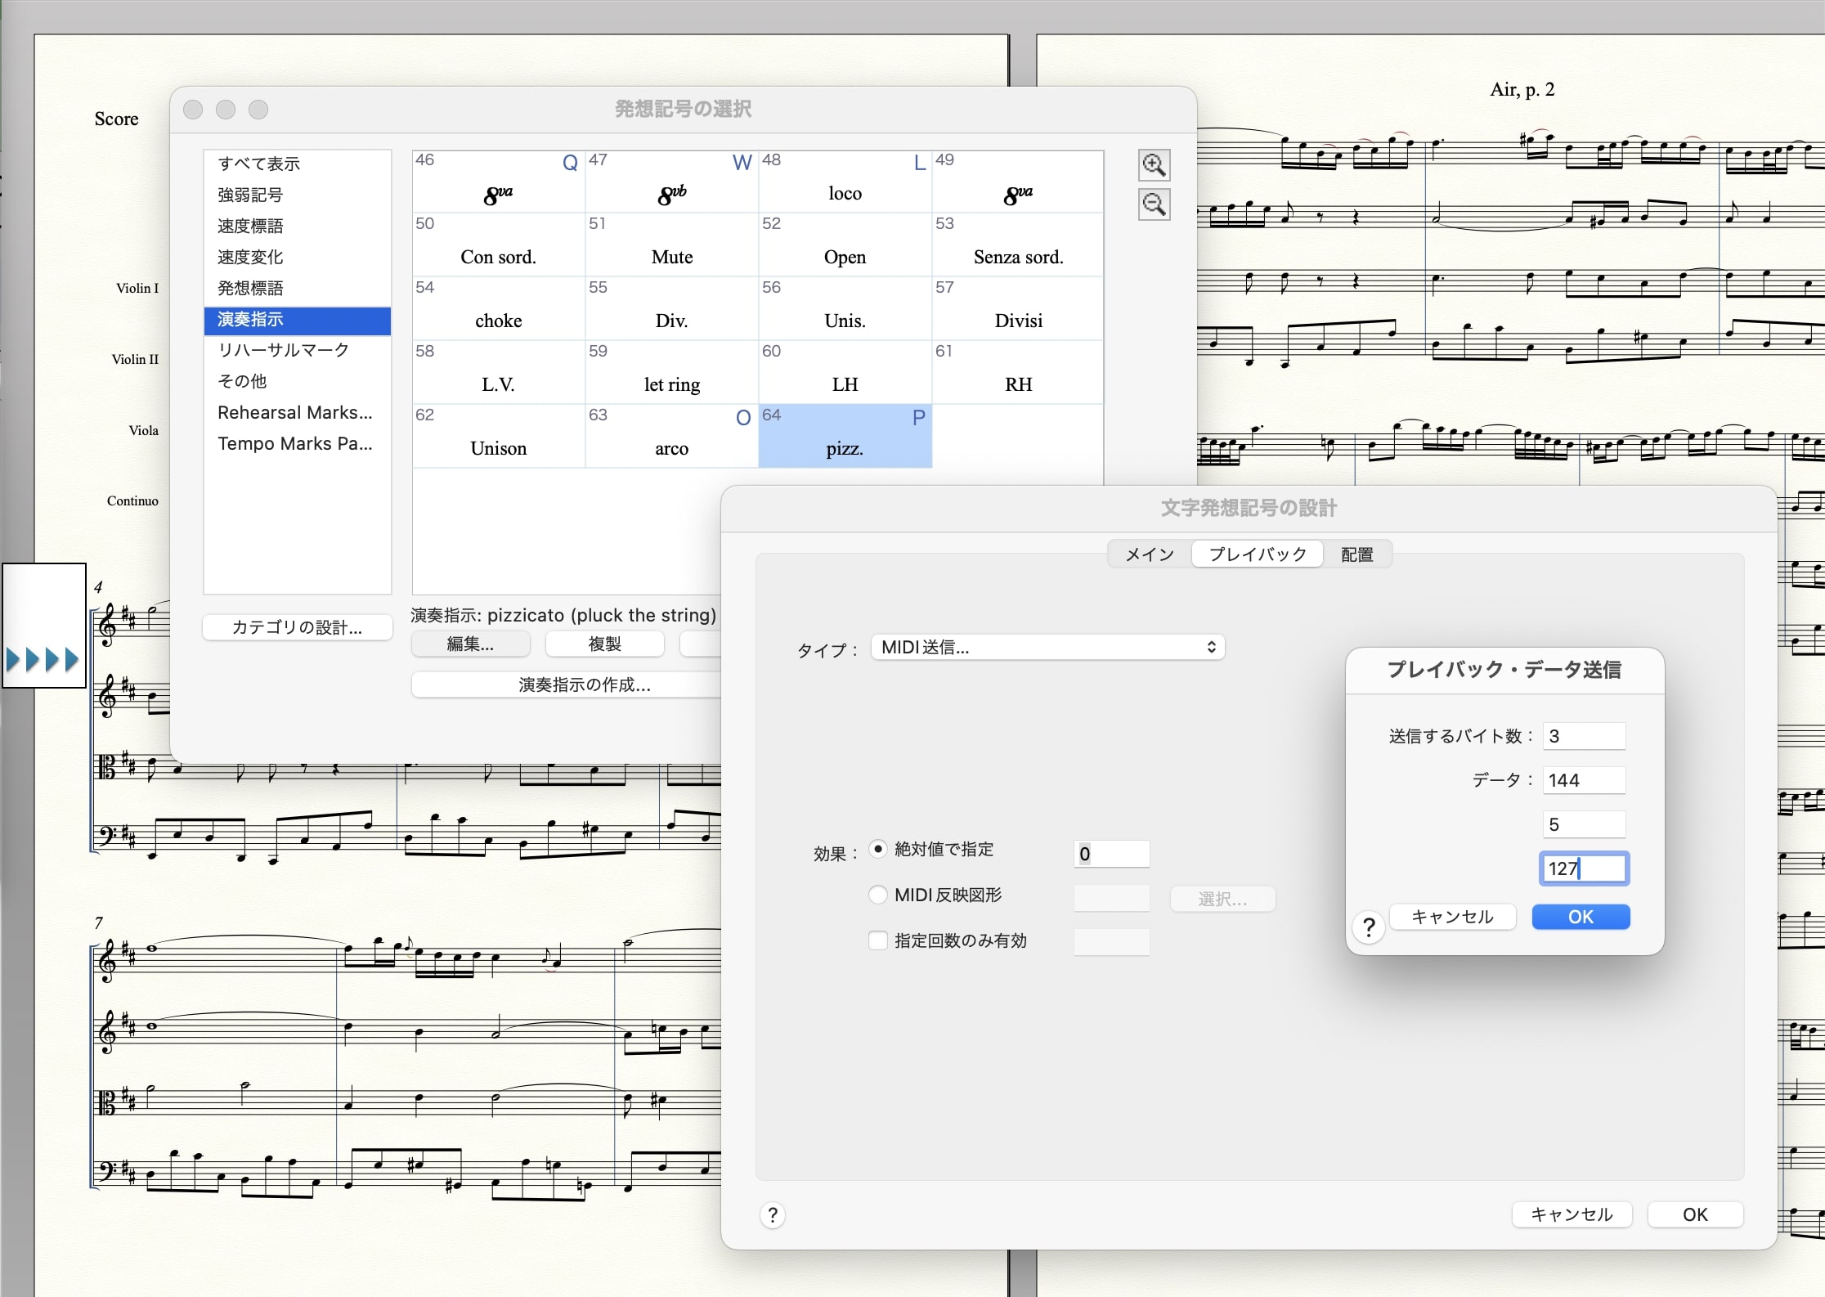Switch to the 配置 tab
Image resolution: width=1825 pixels, height=1297 pixels.
click(x=1357, y=554)
